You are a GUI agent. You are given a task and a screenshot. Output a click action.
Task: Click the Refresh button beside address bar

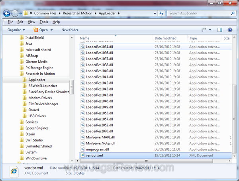(161, 14)
